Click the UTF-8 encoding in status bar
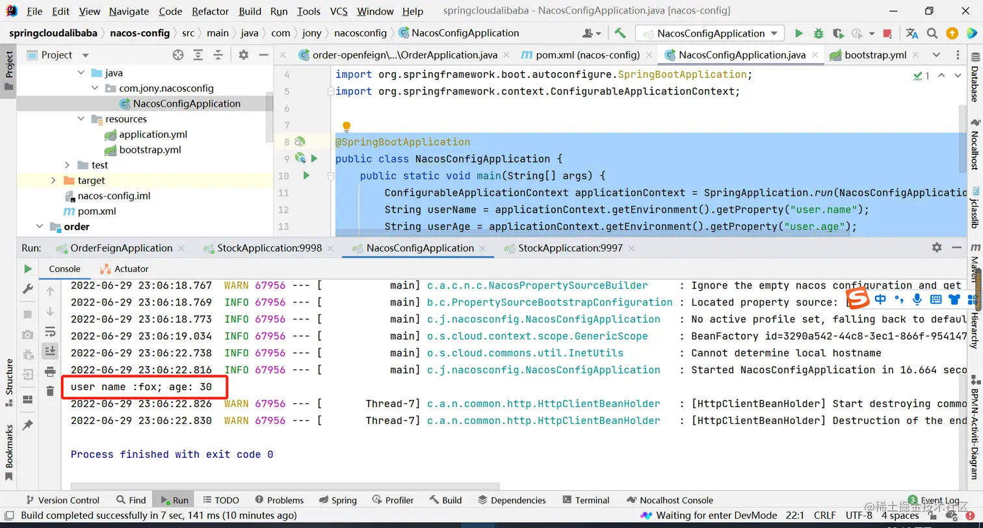Image resolution: width=983 pixels, height=528 pixels. 859,516
